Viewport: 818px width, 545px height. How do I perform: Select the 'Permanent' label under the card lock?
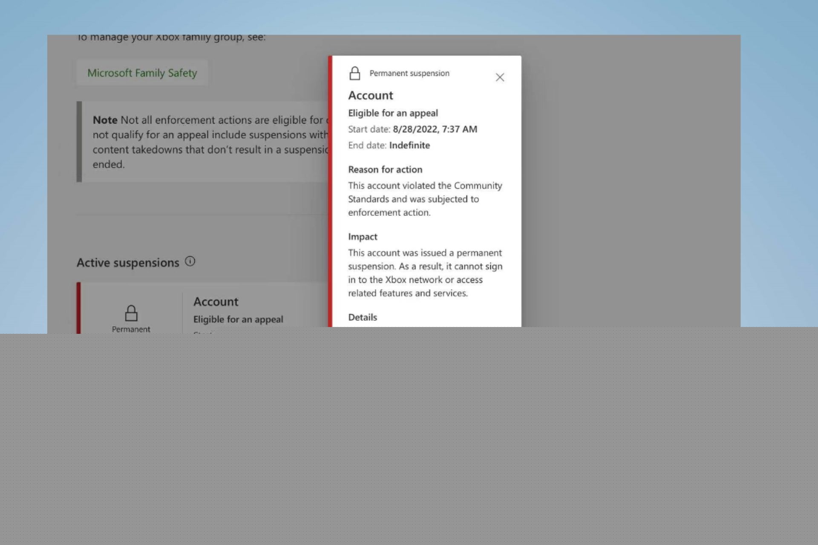tap(131, 329)
